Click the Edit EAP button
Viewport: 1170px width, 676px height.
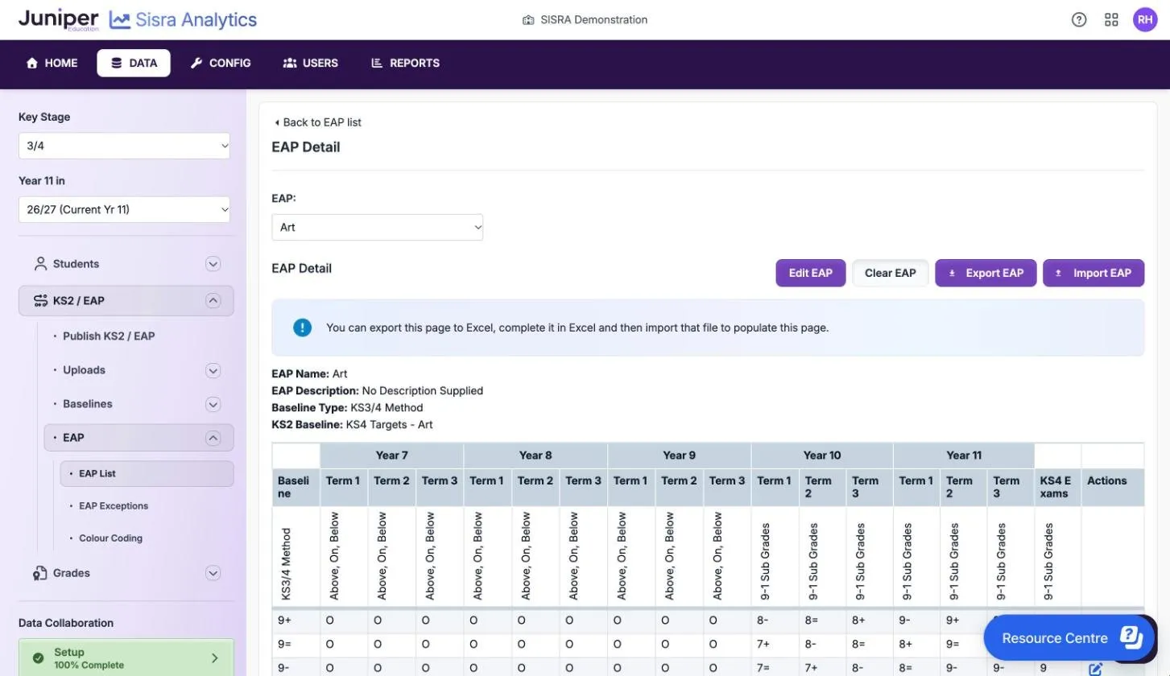(811, 273)
